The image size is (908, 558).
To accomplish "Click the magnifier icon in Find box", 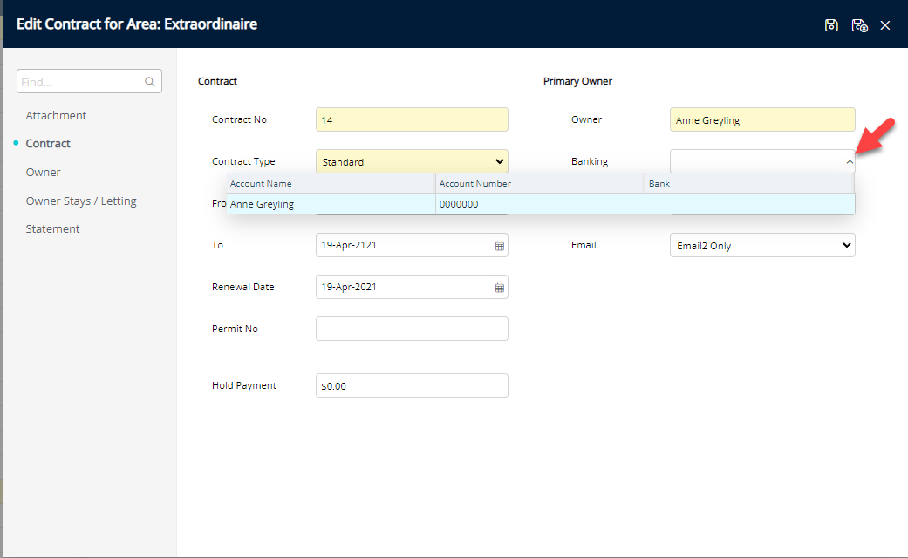I will 150,82.
